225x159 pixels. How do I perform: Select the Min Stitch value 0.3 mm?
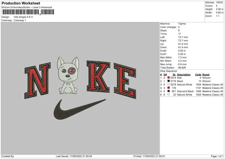[x=182, y=61]
